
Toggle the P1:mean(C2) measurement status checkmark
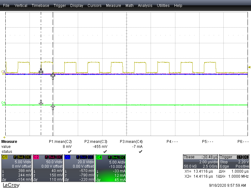pyautogui.click(x=70, y=152)
